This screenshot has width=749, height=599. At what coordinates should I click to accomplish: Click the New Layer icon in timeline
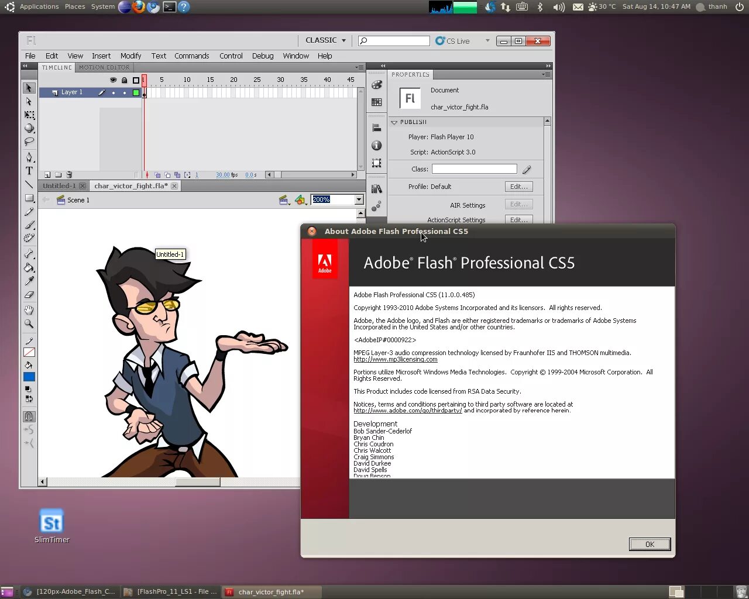[47, 175]
